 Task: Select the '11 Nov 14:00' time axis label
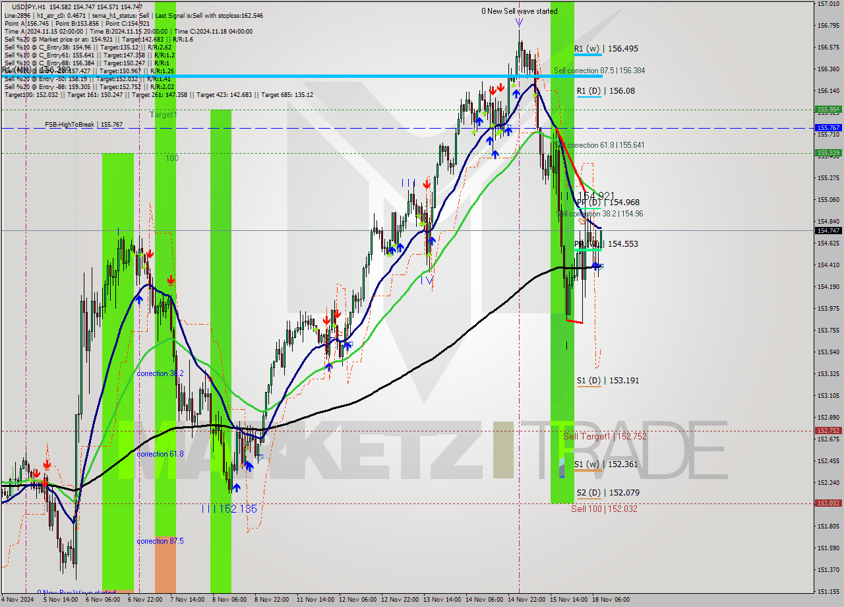pos(314,600)
